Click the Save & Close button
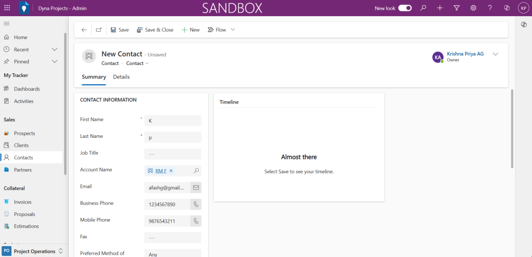The width and height of the screenshot is (532, 257). coord(155,30)
